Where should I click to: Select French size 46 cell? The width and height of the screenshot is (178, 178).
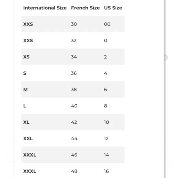(x=74, y=155)
